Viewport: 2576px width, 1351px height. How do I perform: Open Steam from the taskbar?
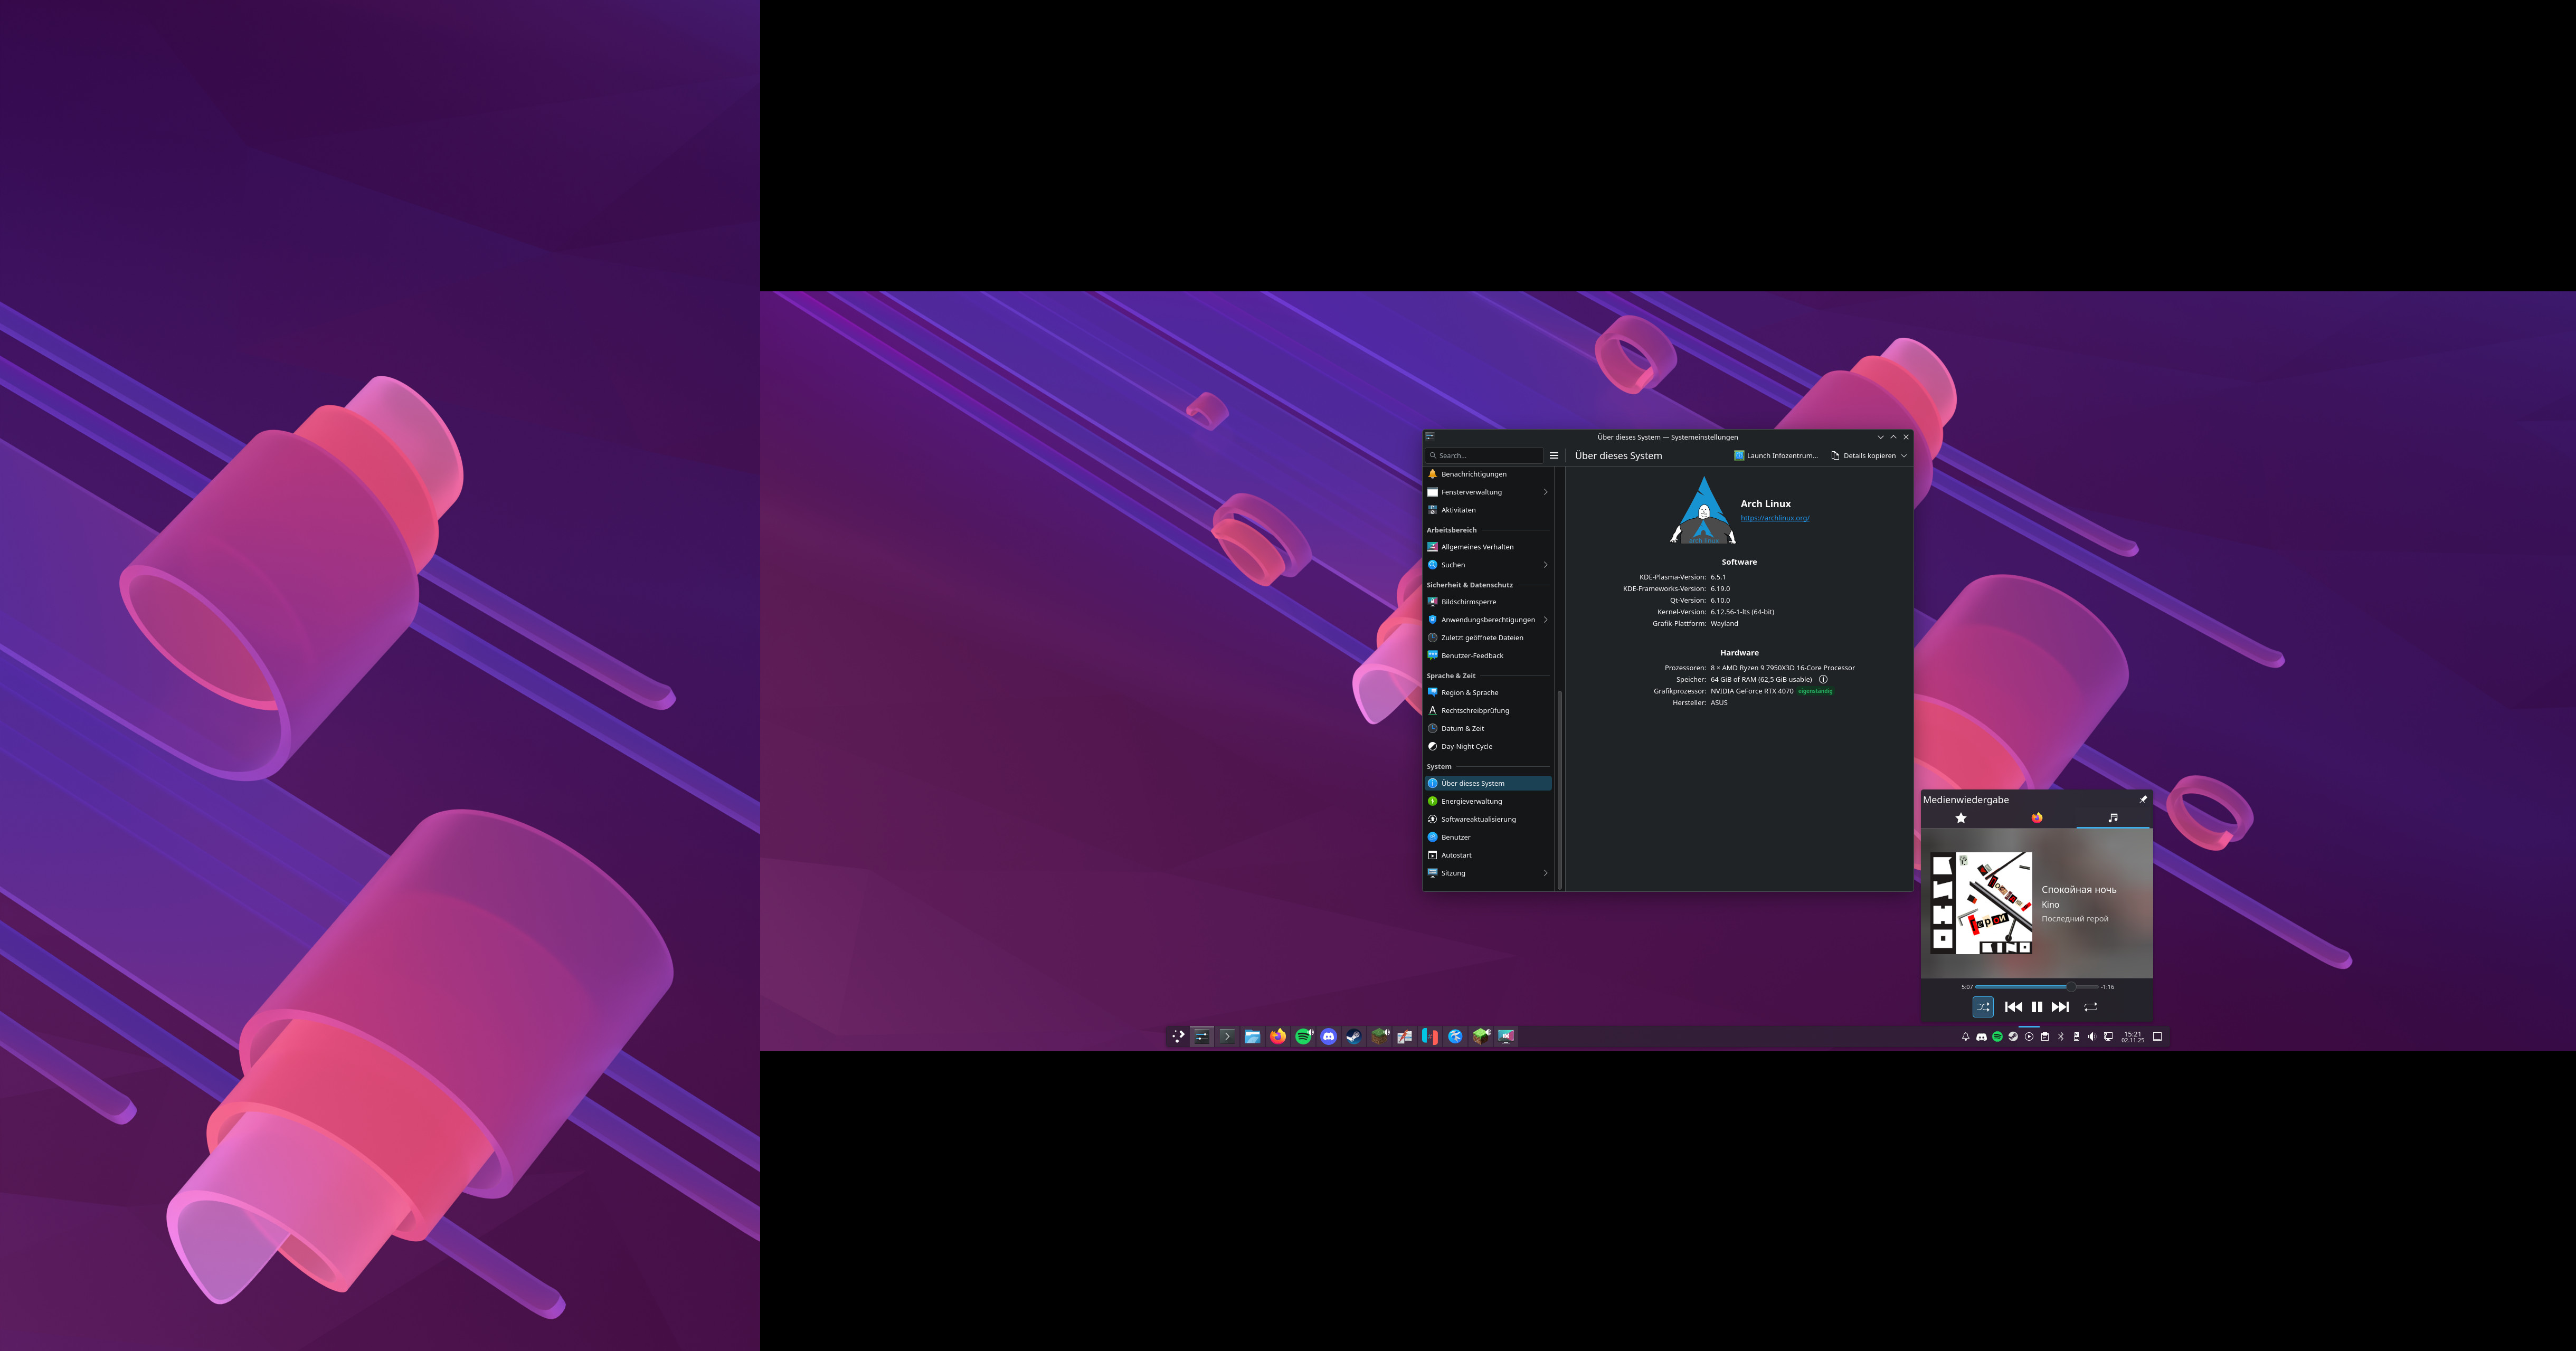(x=1353, y=1037)
